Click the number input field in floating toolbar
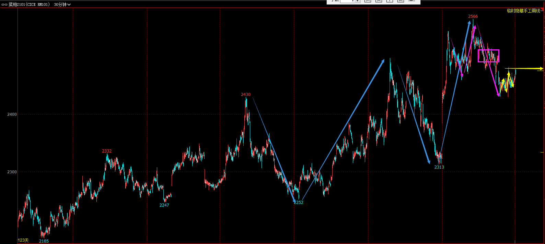The image size is (545, 244). tap(347, 1)
